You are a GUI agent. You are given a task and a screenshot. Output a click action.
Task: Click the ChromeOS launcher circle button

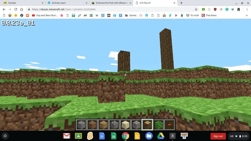pyautogui.click(x=5, y=136)
